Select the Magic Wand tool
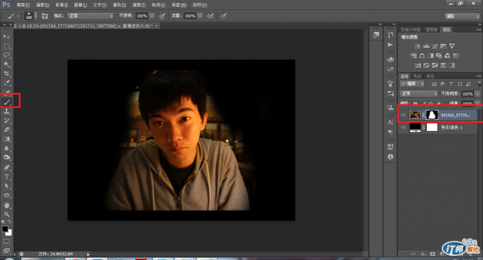 point(7,65)
